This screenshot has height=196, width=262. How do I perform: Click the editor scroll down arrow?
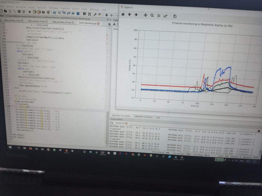pos(107,146)
